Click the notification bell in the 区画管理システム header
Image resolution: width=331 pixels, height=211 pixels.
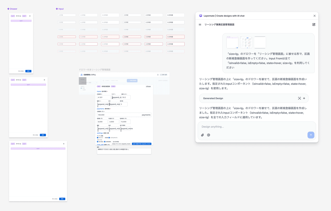click(x=158, y=75)
